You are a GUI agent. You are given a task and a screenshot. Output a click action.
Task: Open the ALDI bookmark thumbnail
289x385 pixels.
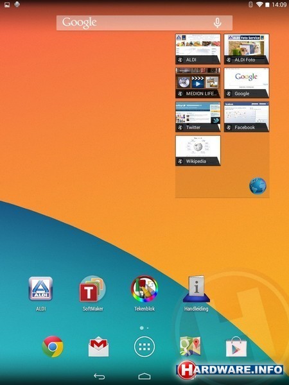tap(198, 49)
